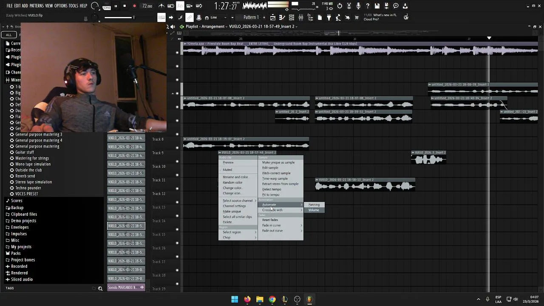This screenshot has width=544, height=306.
Task: Expand Fade in curve submenu
Action: [281, 225]
